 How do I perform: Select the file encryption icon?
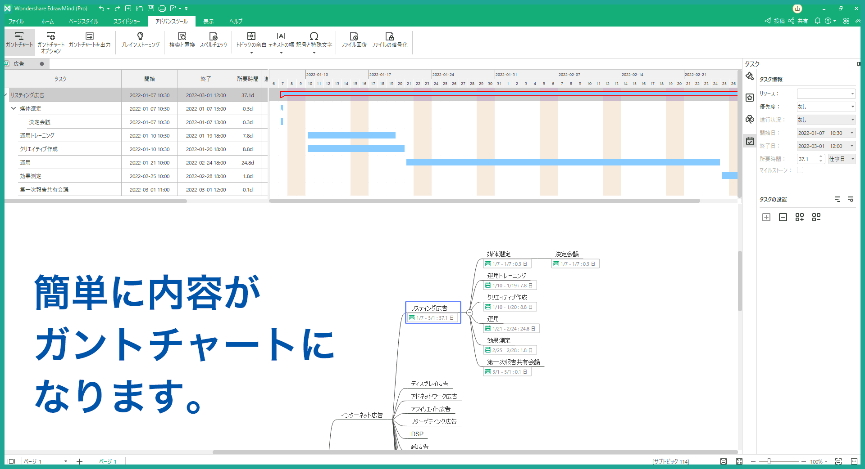pos(390,40)
